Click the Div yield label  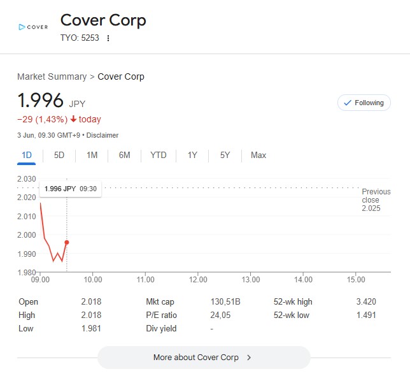161,329
